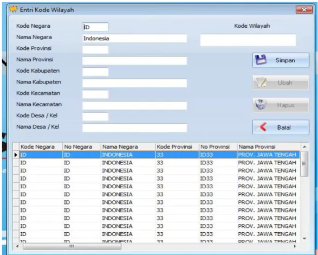Focus the Nama Desa / Kel field
318x255 pixels.
135,128
